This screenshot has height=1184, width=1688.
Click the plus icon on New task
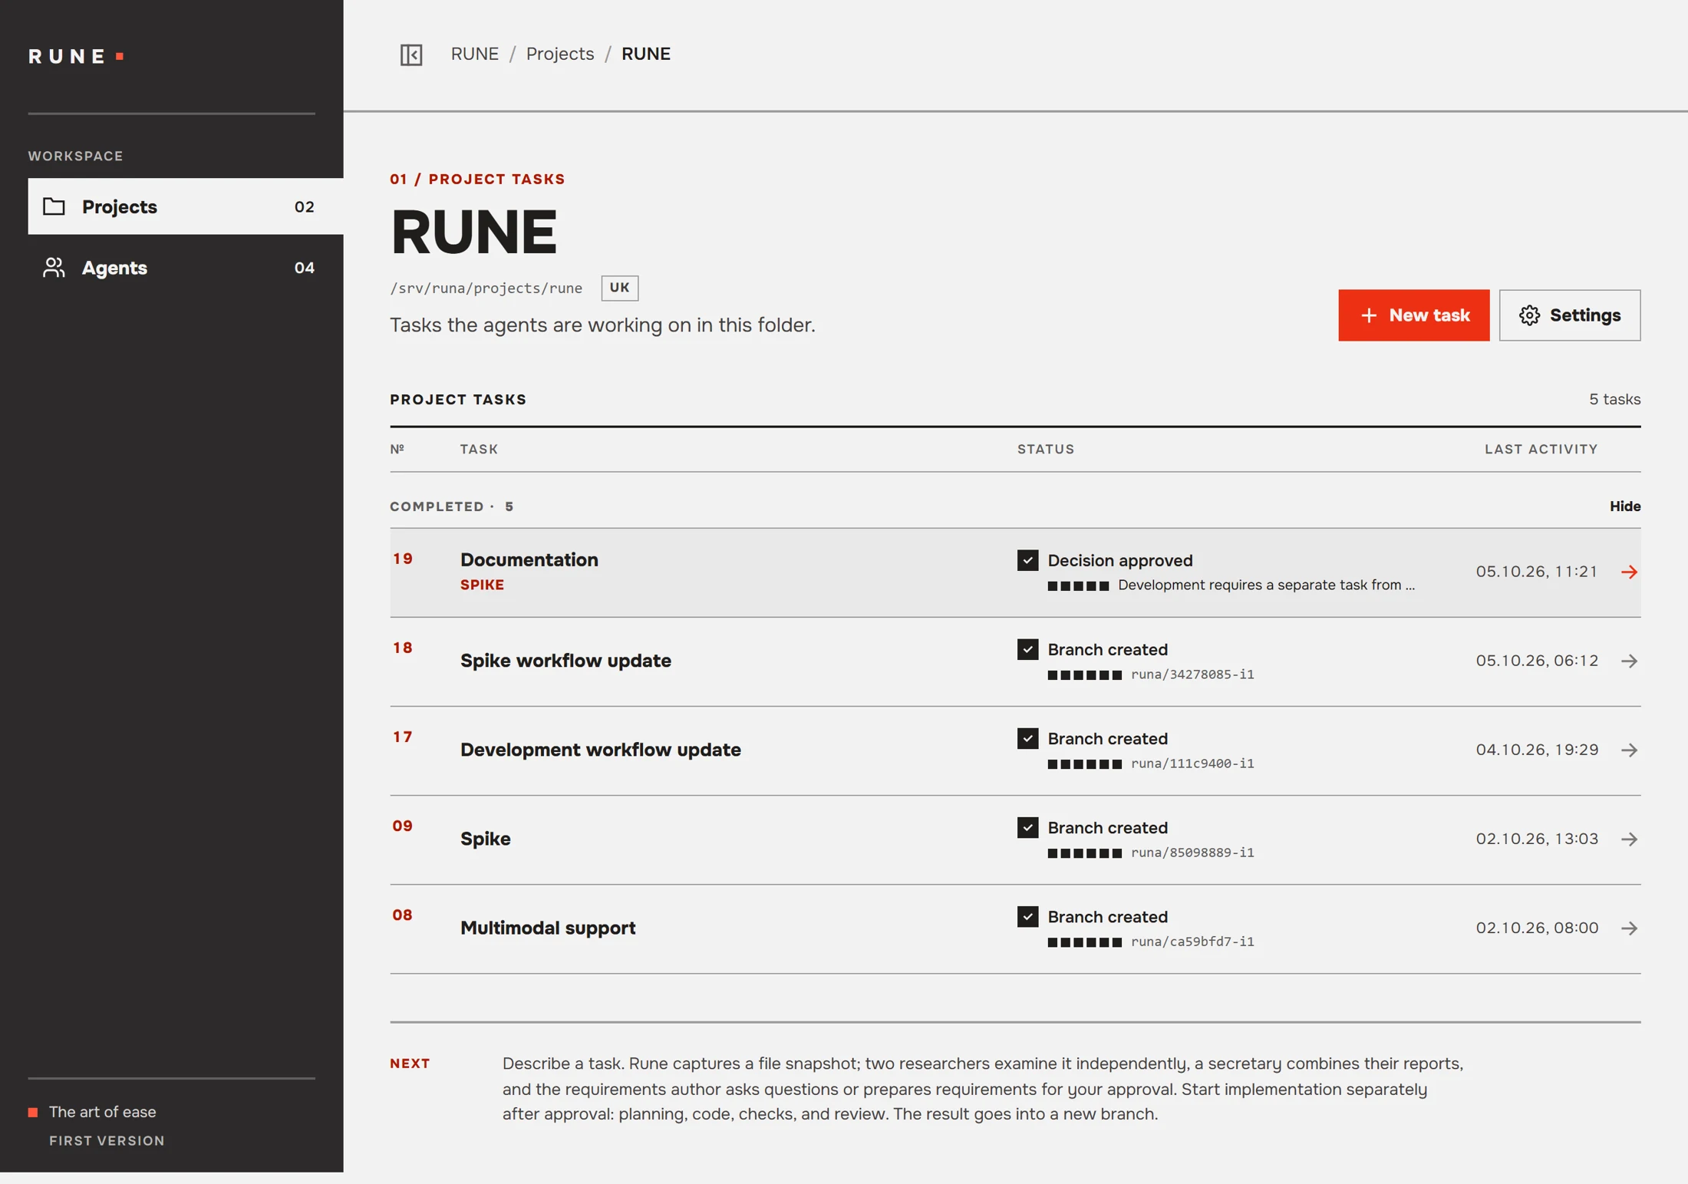[x=1369, y=315]
